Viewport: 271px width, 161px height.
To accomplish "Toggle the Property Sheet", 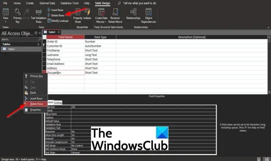I will [78, 16].
